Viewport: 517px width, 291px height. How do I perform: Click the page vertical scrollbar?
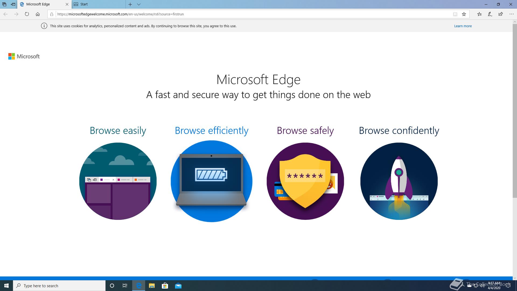click(515, 108)
